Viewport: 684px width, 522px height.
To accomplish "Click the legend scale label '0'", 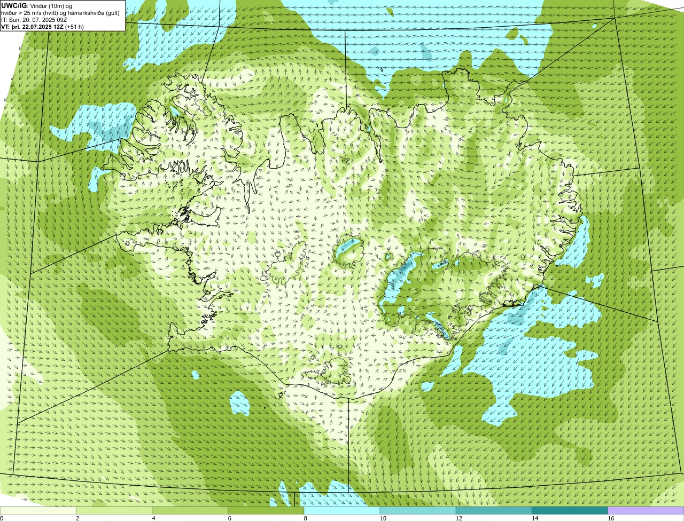I will (2, 518).
